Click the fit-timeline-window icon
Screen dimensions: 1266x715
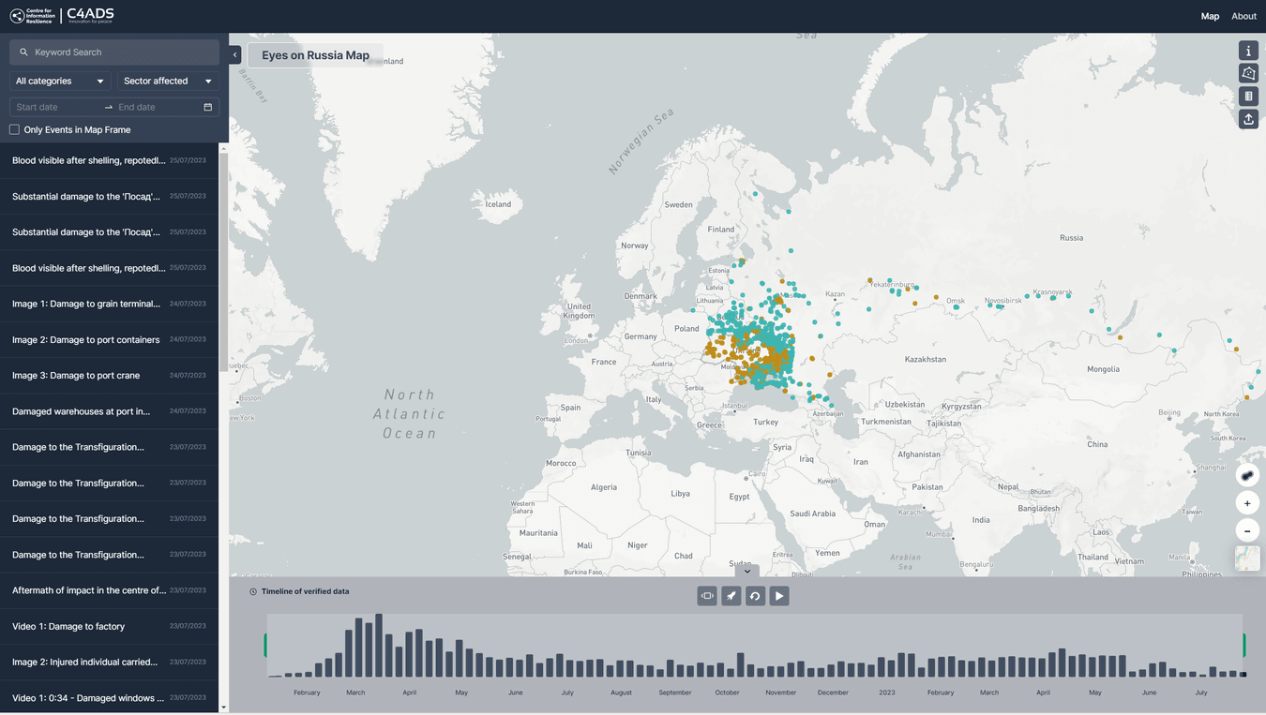(707, 595)
